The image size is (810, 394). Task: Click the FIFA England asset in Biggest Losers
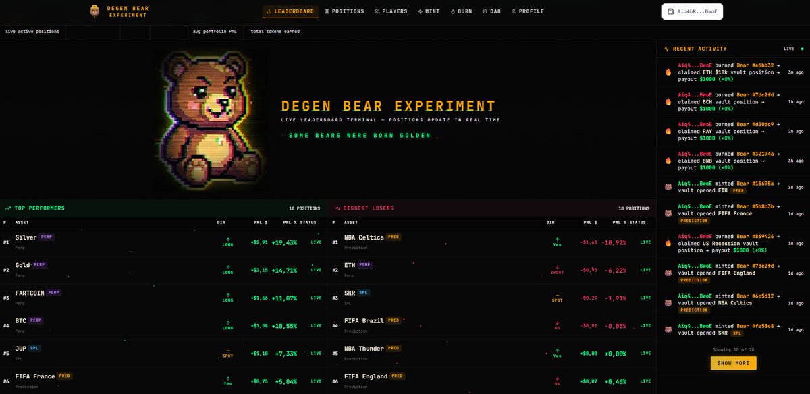pyautogui.click(x=366, y=376)
